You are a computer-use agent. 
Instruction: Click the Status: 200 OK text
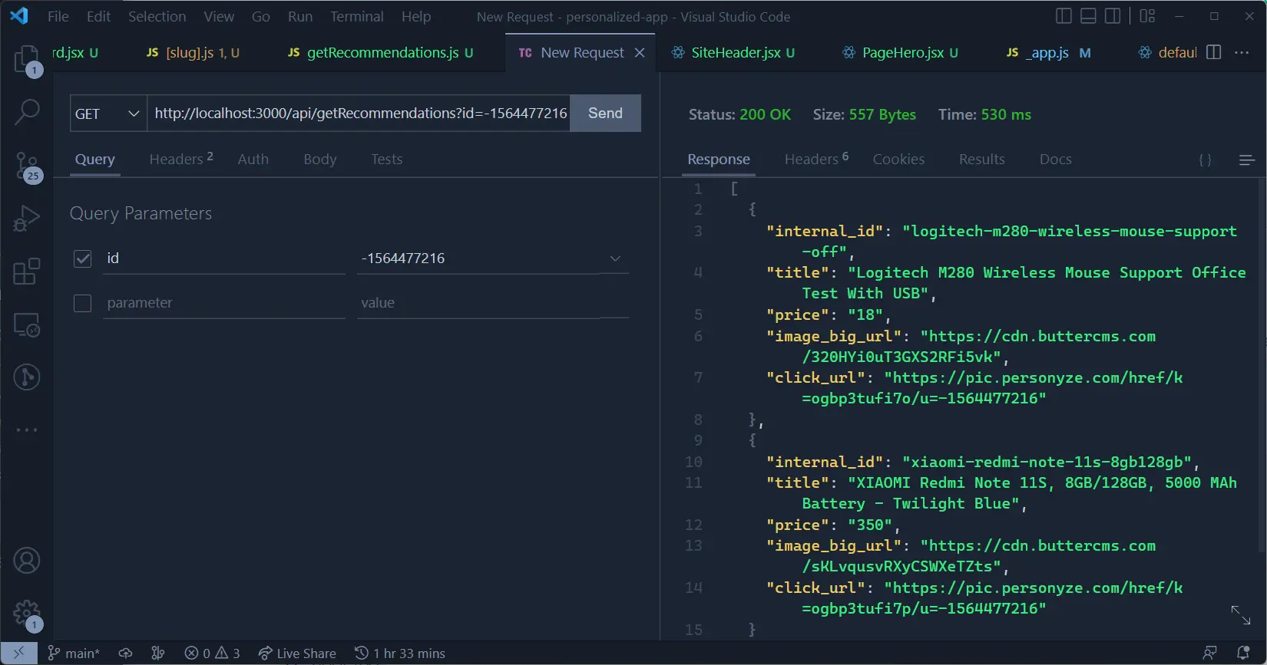740,114
